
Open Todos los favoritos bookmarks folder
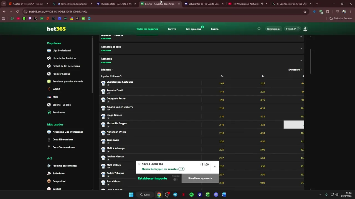(341, 19)
